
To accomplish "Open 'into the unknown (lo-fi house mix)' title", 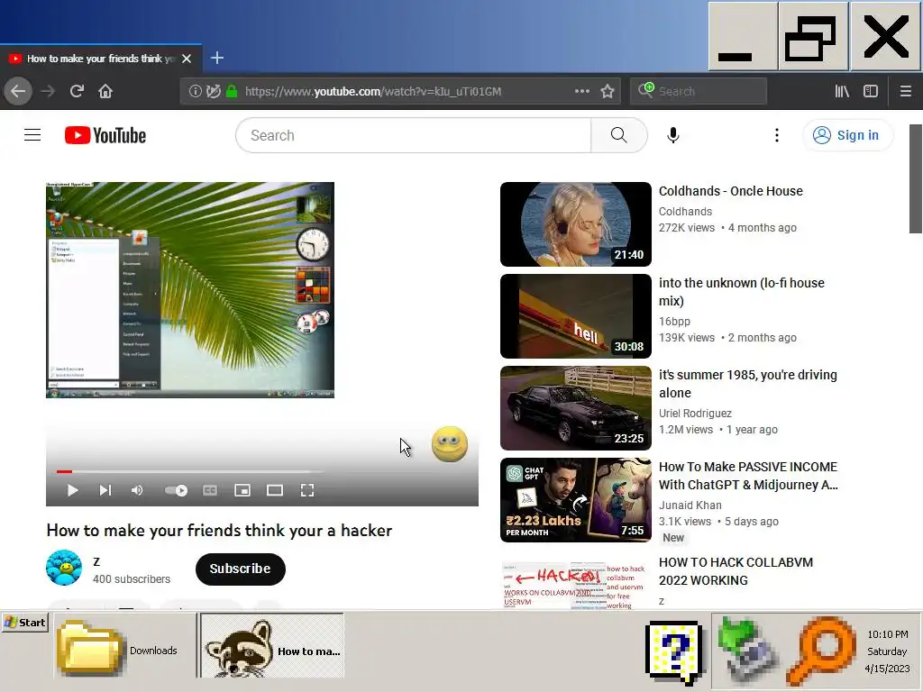I will (742, 292).
